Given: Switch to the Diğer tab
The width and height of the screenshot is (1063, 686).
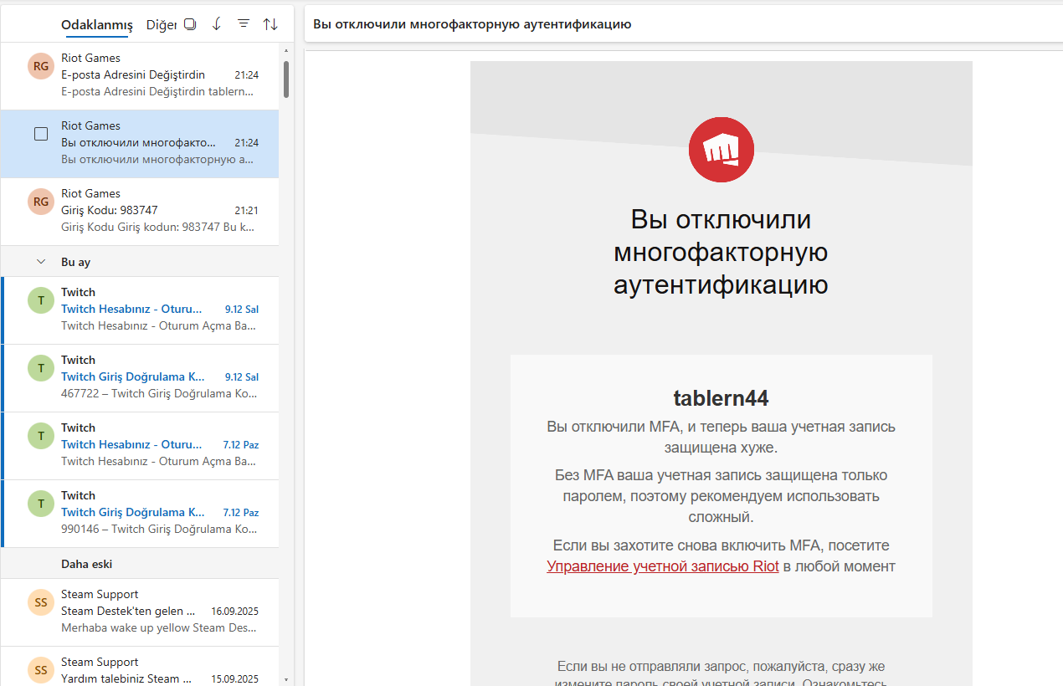Looking at the screenshot, I should (161, 25).
